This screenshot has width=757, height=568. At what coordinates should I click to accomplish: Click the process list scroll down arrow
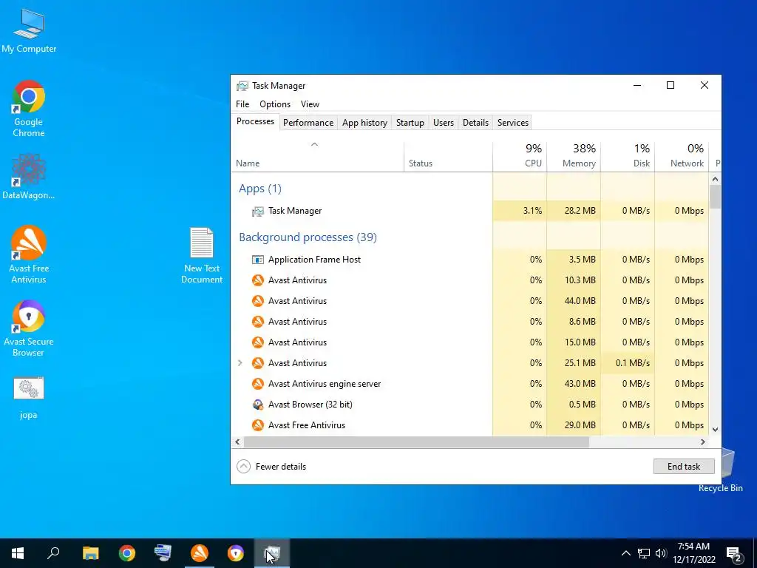pyautogui.click(x=715, y=430)
